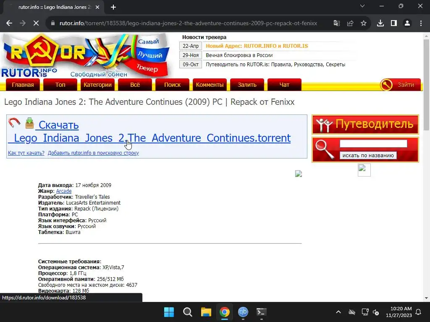Click Добавить rutor.info в поисковую строку link
The image size is (430, 322).
pos(93,153)
